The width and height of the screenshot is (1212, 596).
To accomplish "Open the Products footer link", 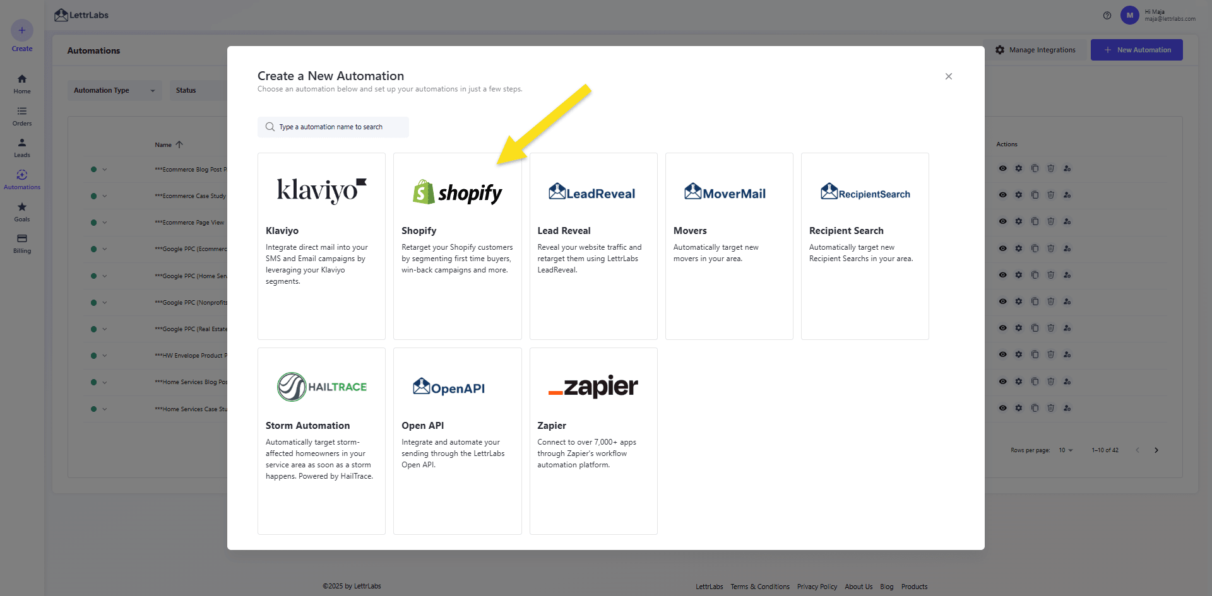I will pos(914,587).
